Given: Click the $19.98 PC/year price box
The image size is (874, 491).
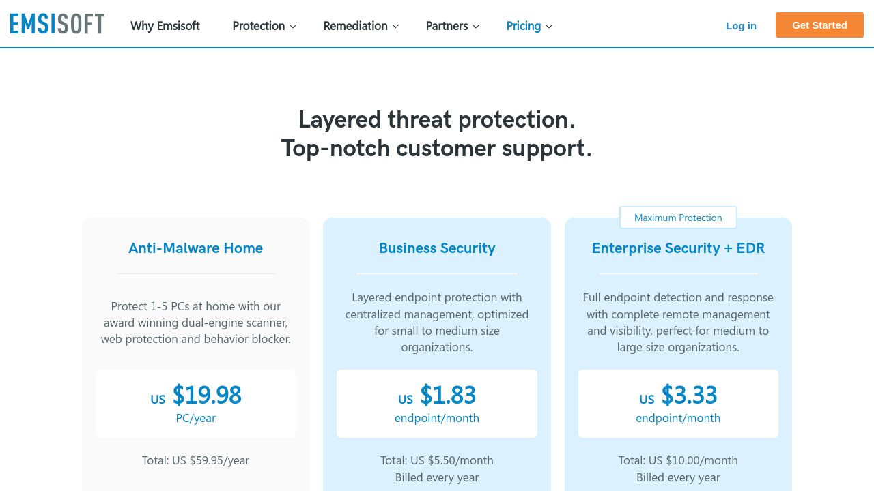Looking at the screenshot, I should click(x=196, y=403).
